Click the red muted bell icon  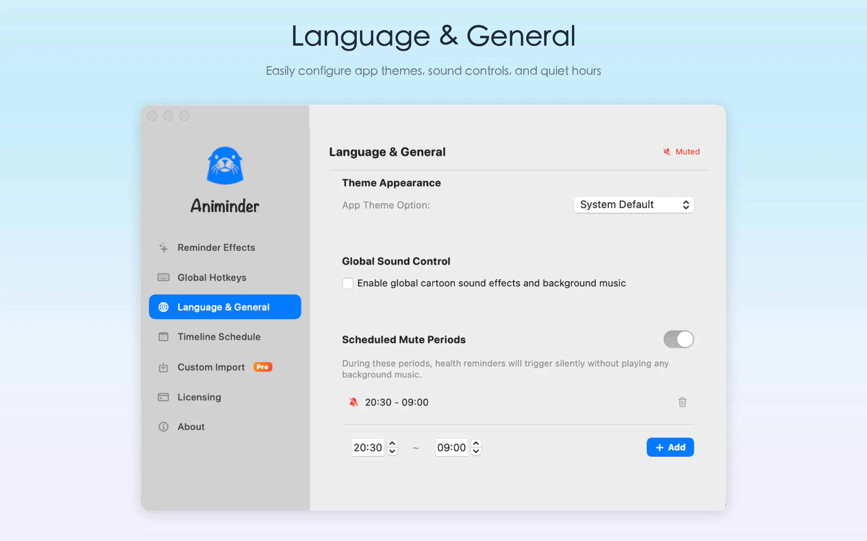353,402
